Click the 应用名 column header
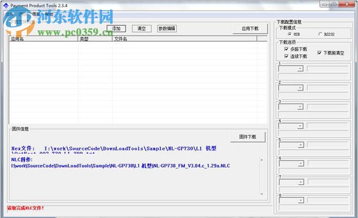Image resolution: width=358 pixels, height=218 pixels. [x=43, y=39]
